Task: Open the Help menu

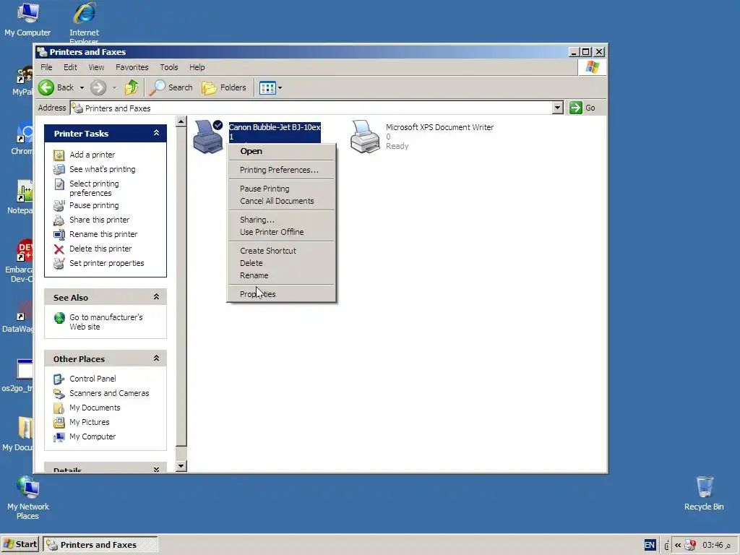Action: [x=197, y=67]
